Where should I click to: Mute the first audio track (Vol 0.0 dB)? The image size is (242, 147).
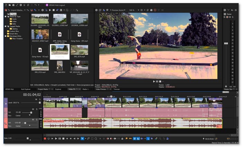click(33, 109)
